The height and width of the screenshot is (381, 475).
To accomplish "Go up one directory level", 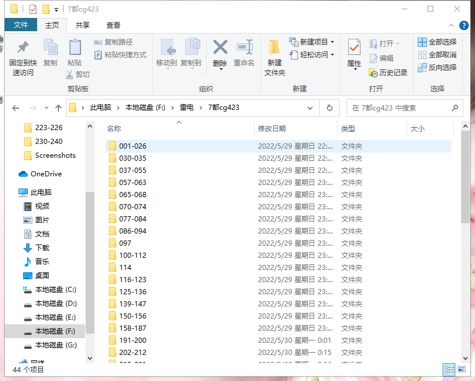I will coord(58,108).
